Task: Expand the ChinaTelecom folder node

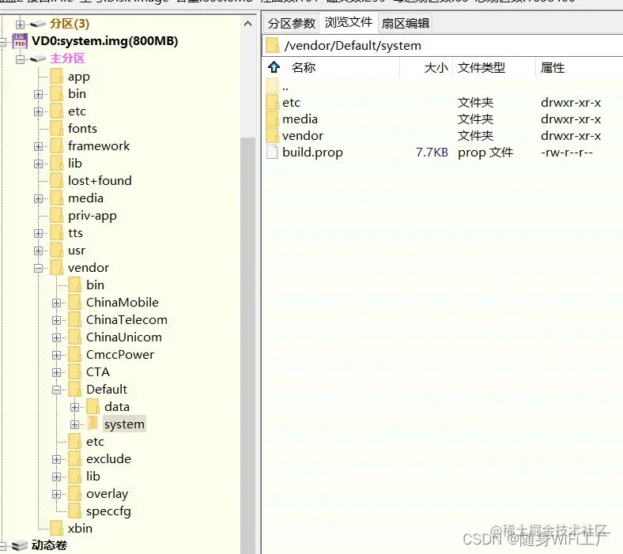Action: 56,321
